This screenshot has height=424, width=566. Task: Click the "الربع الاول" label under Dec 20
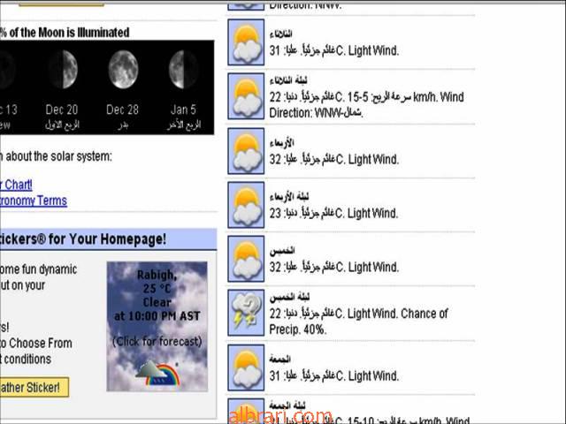tap(62, 125)
